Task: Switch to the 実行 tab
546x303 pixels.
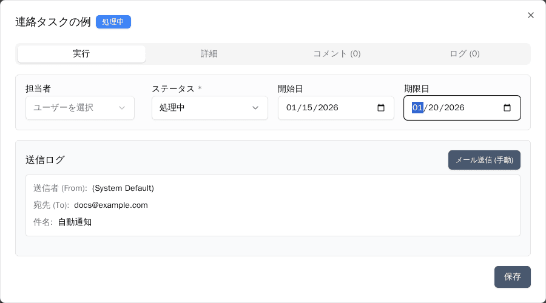Action: (81, 54)
